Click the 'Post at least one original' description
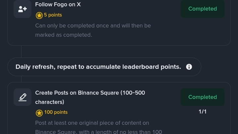Viewport: 238px width, 134px height. [92, 123]
